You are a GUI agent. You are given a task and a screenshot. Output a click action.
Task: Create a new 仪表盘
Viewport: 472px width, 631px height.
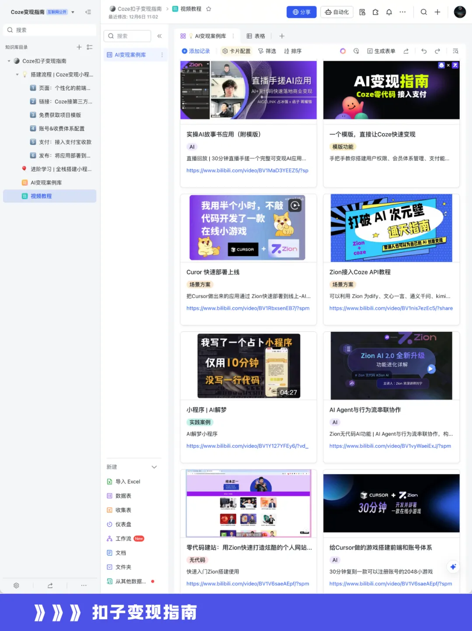(x=119, y=525)
